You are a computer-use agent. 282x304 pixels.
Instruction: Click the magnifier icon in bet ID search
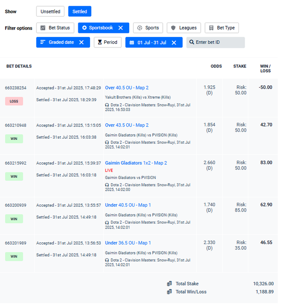[x=191, y=43]
